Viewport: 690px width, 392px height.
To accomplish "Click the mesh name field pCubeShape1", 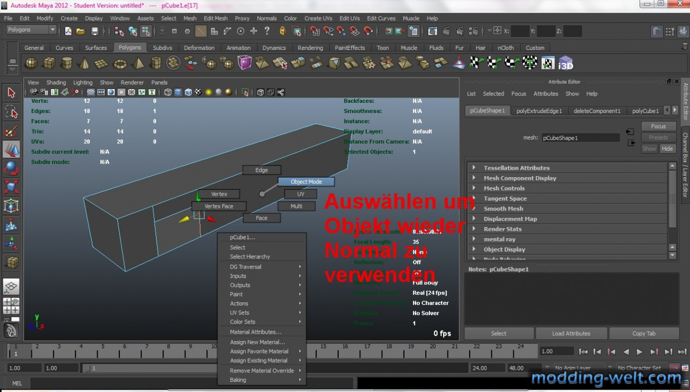I will click(581, 138).
